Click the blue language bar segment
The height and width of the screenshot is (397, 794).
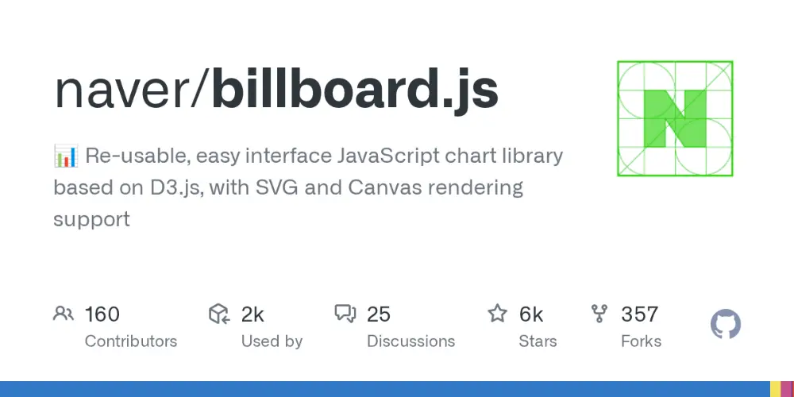click(x=385, y=389)
